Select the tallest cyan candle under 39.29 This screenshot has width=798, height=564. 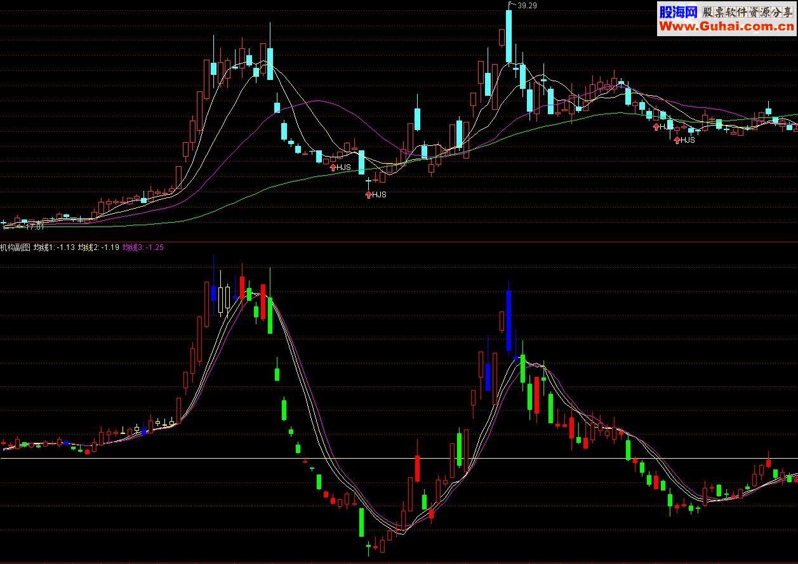509,36
